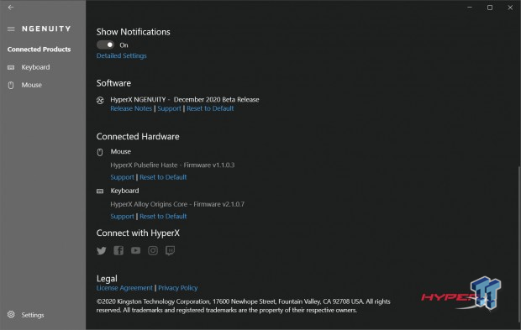Open the License Agreement link
Image resolution: width=521 pixels, height=330 pixels.
(124, 288)
